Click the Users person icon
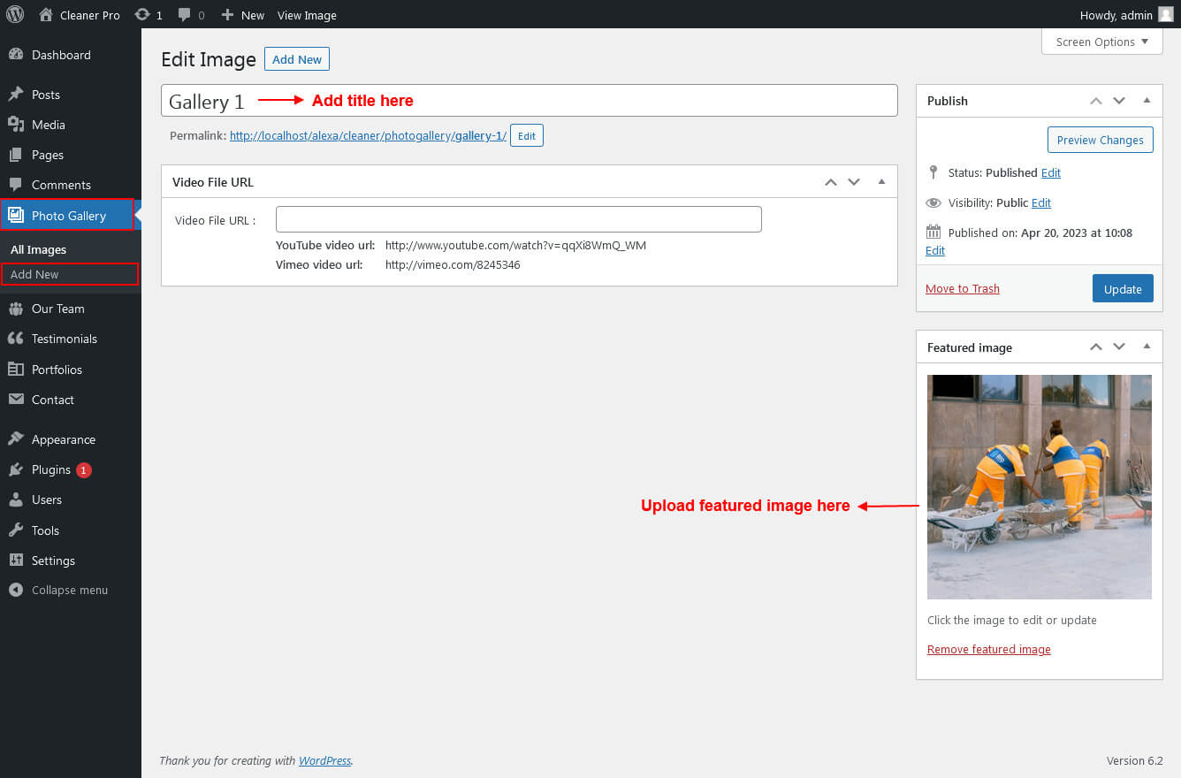Viewport: 1181px width, 778px height. [16, 500]
